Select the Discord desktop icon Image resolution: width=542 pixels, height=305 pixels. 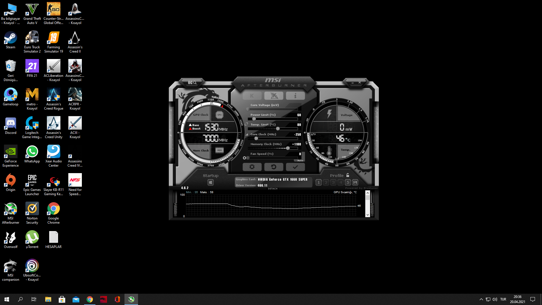pyautogui.click(x=10, y=126)
